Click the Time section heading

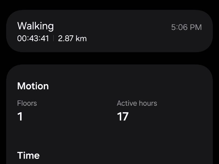click(x=28, y=155)
